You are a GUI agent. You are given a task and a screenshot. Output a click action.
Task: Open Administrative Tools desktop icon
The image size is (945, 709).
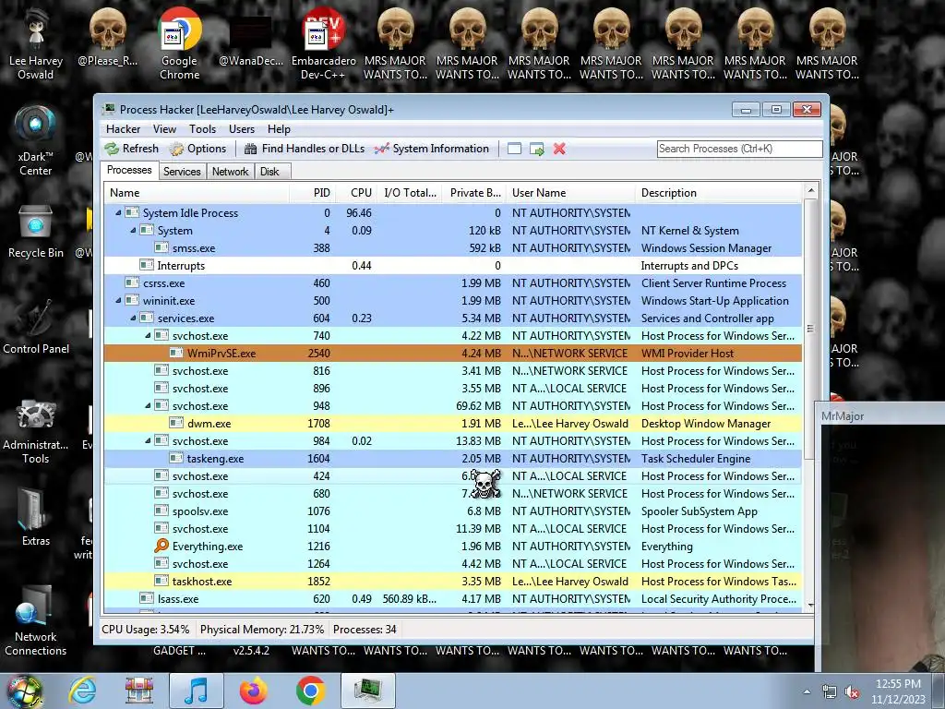[36, 432]
